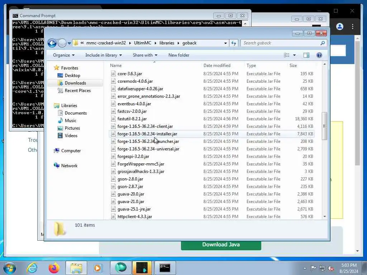
Task: Select forge-1.16.5-36.2.34-universal.jar file
Action: pos(148,149)
